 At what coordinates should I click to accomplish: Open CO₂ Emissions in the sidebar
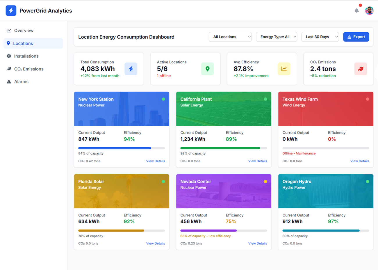tap(28, 69)
